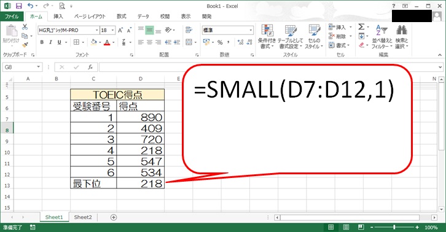Image resolution: width=446 pixels, height=232 pixels.
Task: Open Format as Table (テーブルとして書式設定)
Action: pos(291,36)
